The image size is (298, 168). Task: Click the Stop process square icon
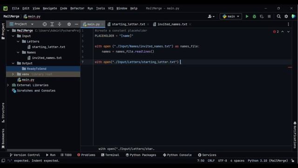(x=269, y=16)
